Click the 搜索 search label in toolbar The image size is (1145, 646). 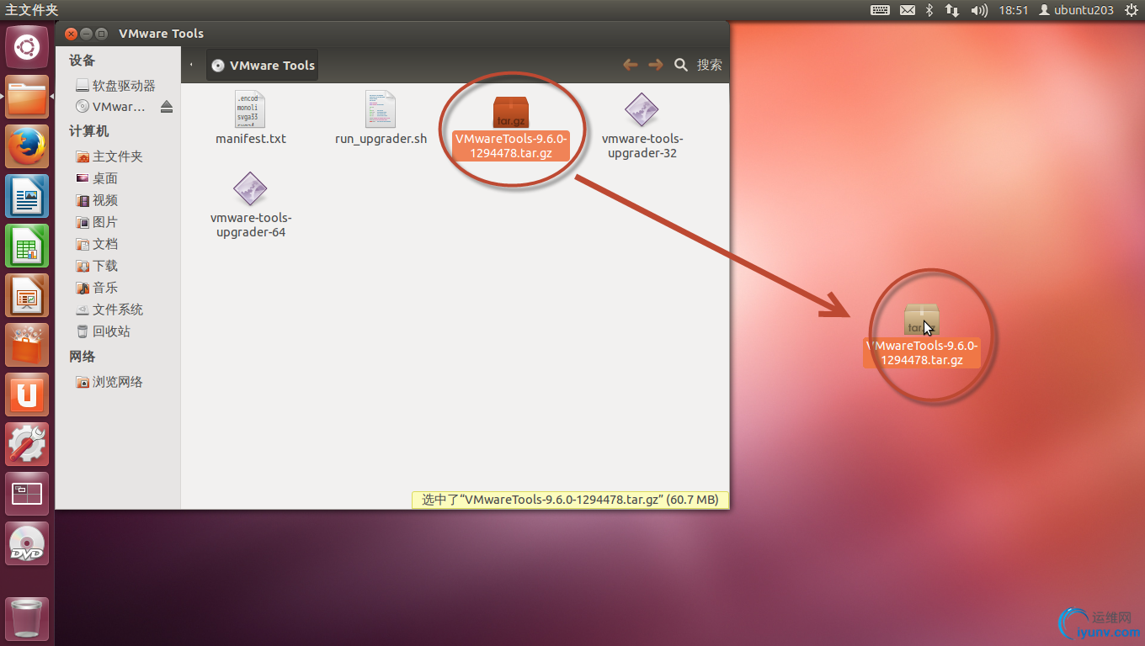coord(710,65)
